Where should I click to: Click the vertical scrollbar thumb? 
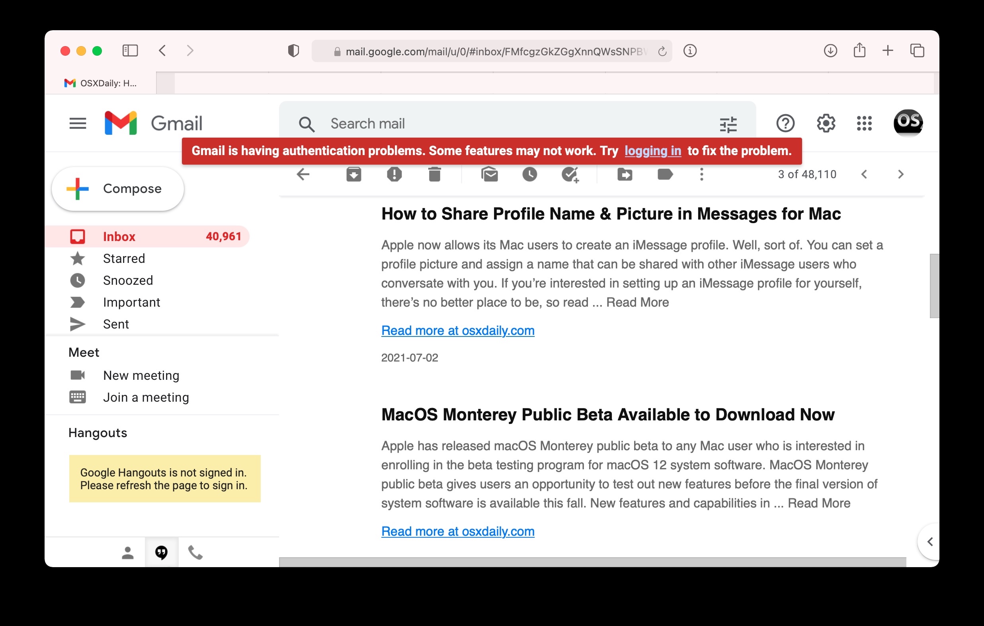click(x=934, y=286)
